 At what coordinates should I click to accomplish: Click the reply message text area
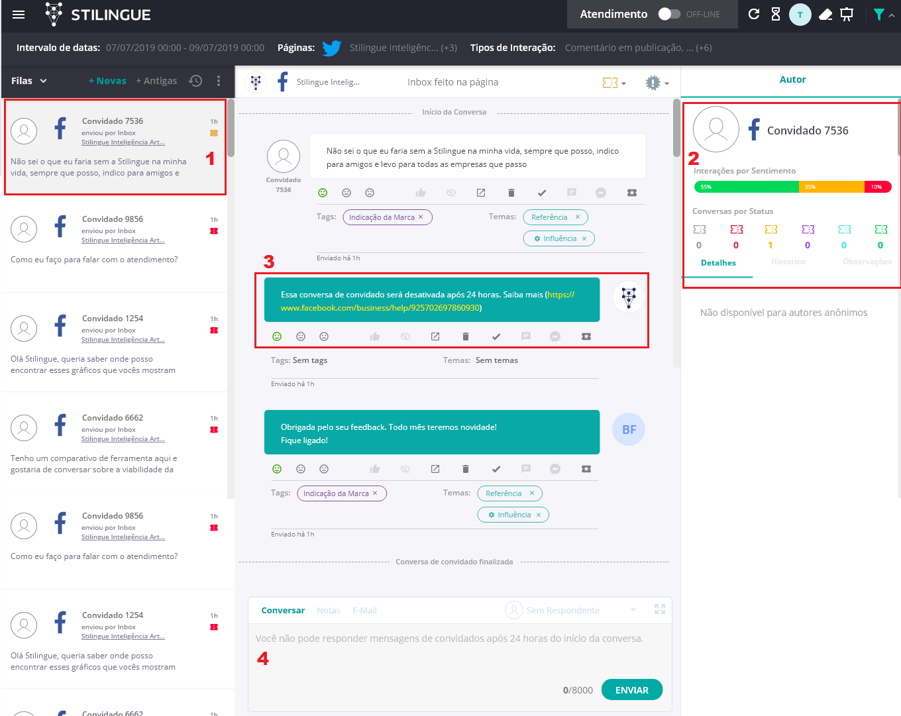click(460, 649)
